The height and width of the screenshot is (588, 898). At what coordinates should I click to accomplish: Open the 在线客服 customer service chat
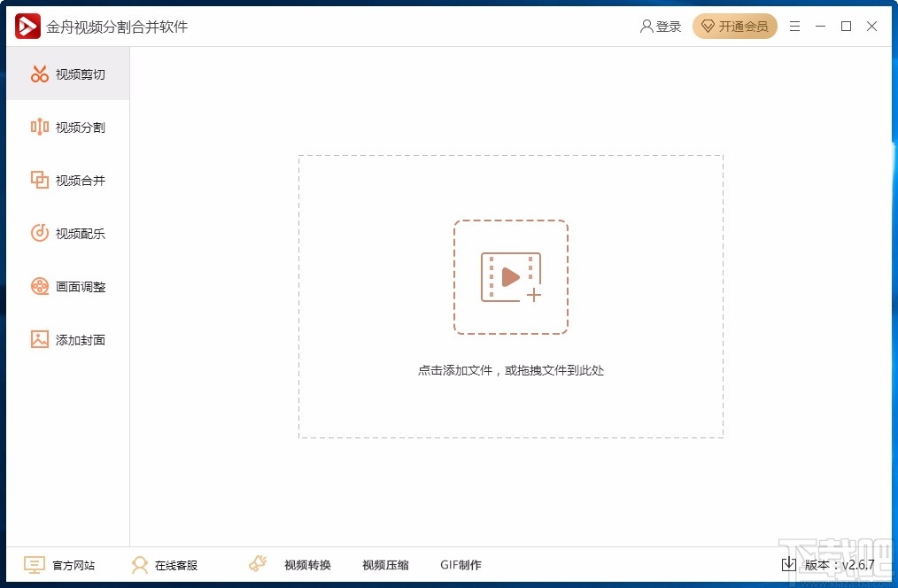(x=166, y=564)
